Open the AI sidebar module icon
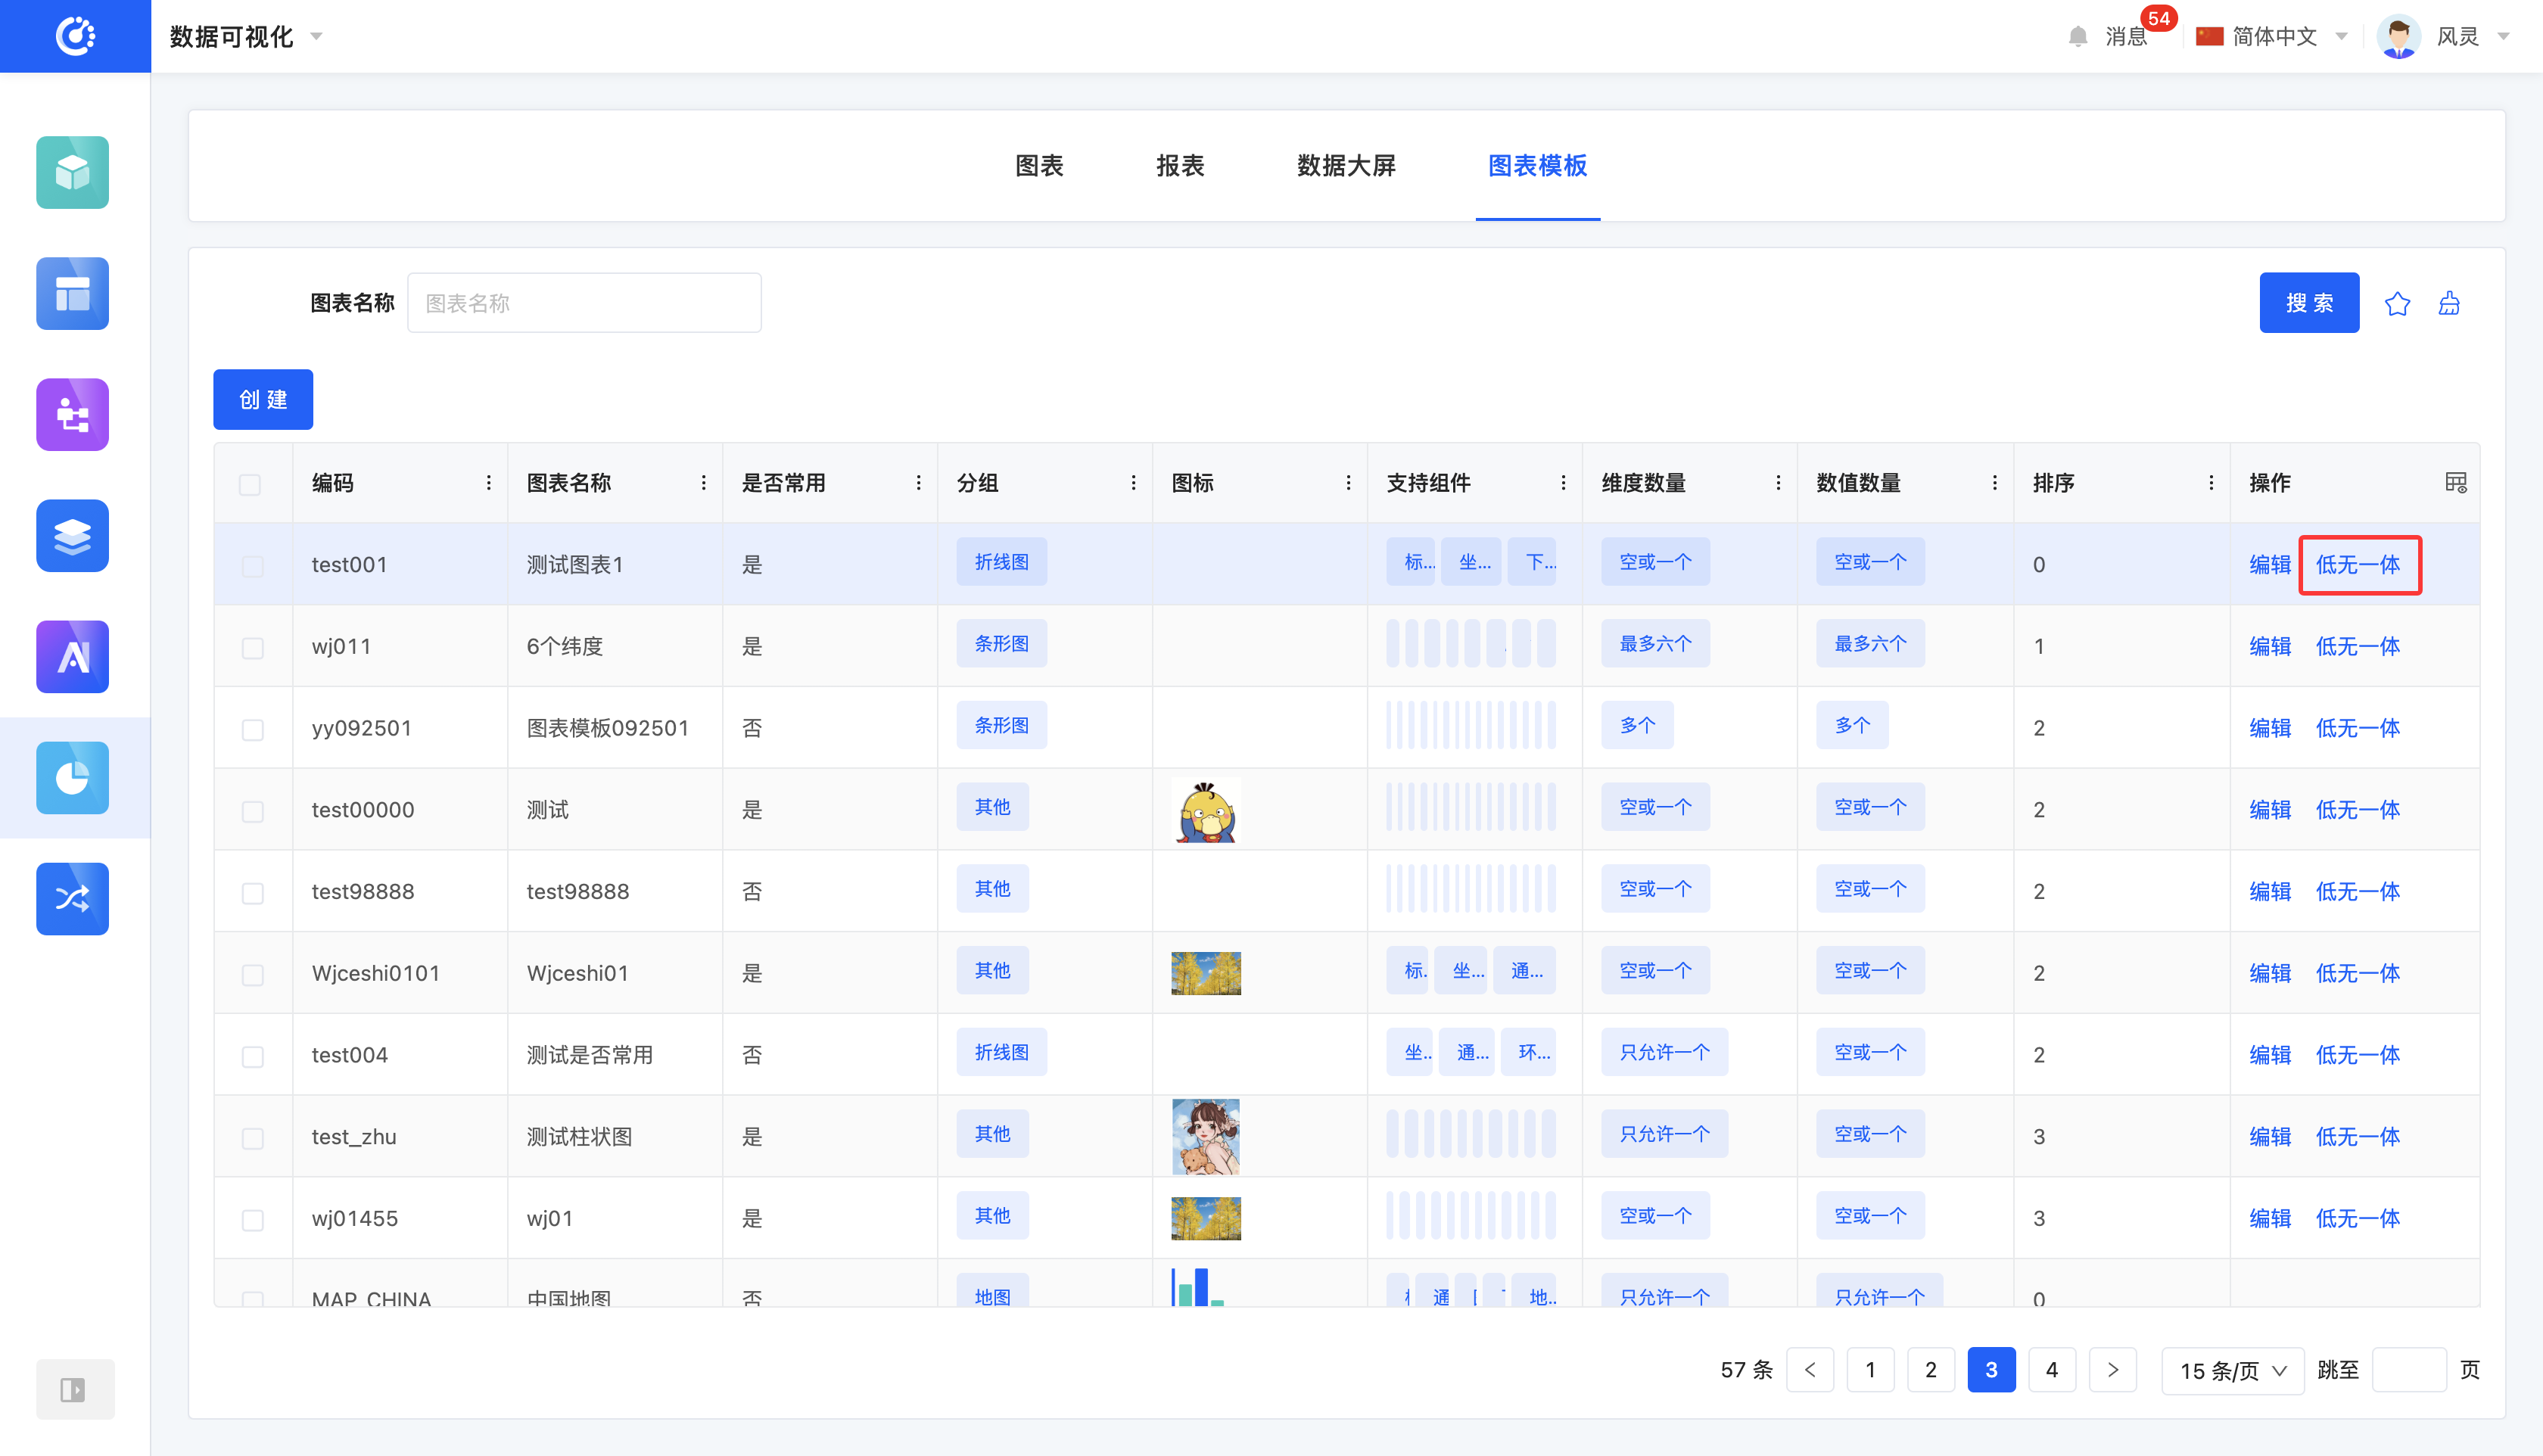Screen dimensions: 2543x1456 pos(72,656)
